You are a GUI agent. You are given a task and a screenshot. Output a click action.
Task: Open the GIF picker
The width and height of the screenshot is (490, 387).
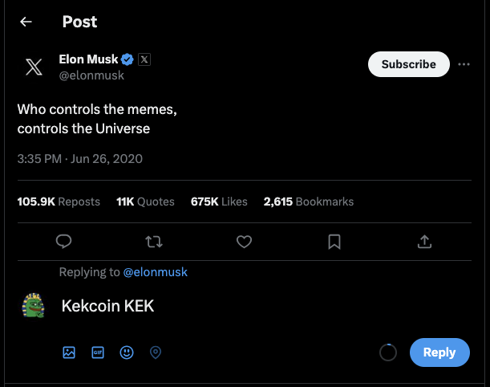(98, 352)
